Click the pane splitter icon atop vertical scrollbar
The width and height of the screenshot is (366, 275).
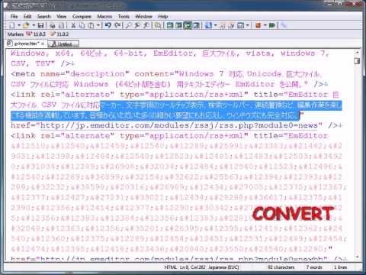click(357, 61)
